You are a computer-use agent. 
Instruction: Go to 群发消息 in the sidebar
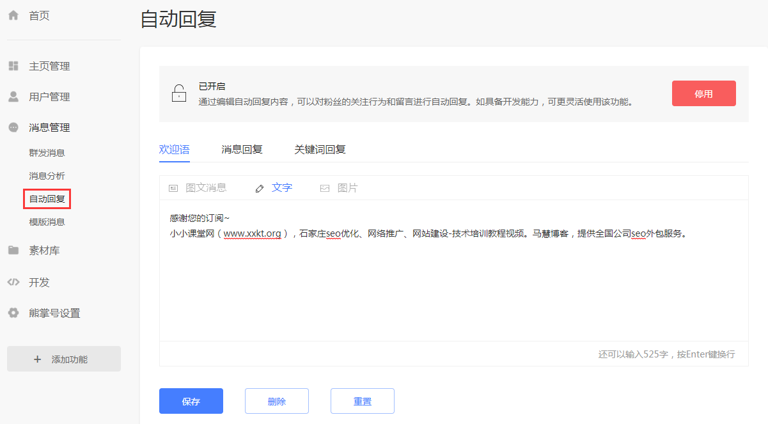(x=47, y=153)
